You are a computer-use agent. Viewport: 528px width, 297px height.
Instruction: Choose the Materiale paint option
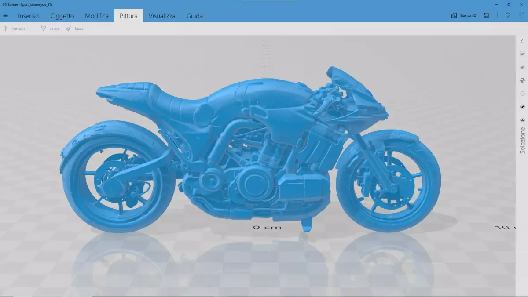pos(14,29)
